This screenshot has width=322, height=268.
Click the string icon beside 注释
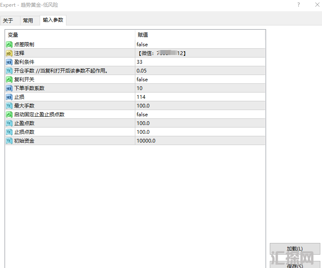coord(9,53)
